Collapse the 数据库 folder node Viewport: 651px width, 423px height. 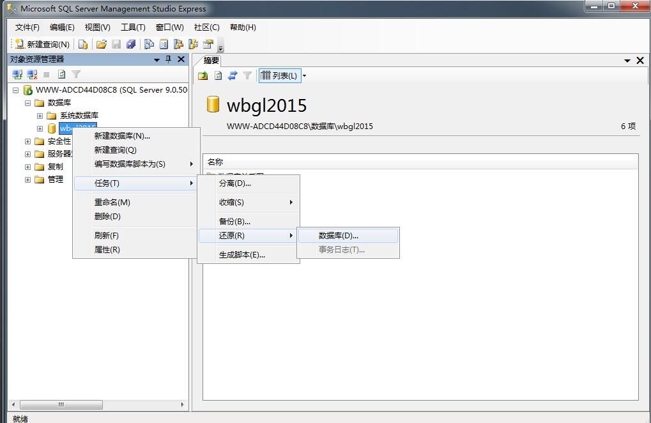tap(28, 103)
